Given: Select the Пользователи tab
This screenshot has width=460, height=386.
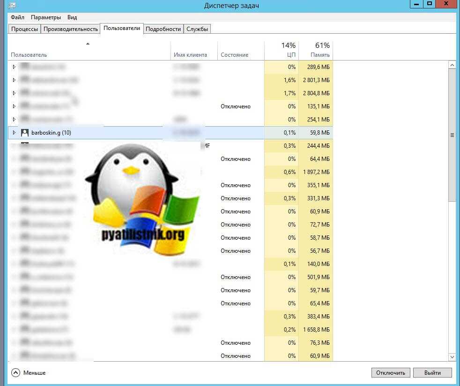Looking at the screenshot, I should tap(122, 29).
